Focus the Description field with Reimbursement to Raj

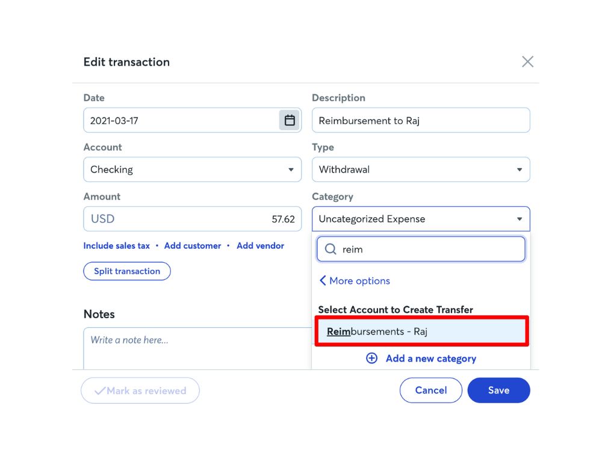[421, 121]
